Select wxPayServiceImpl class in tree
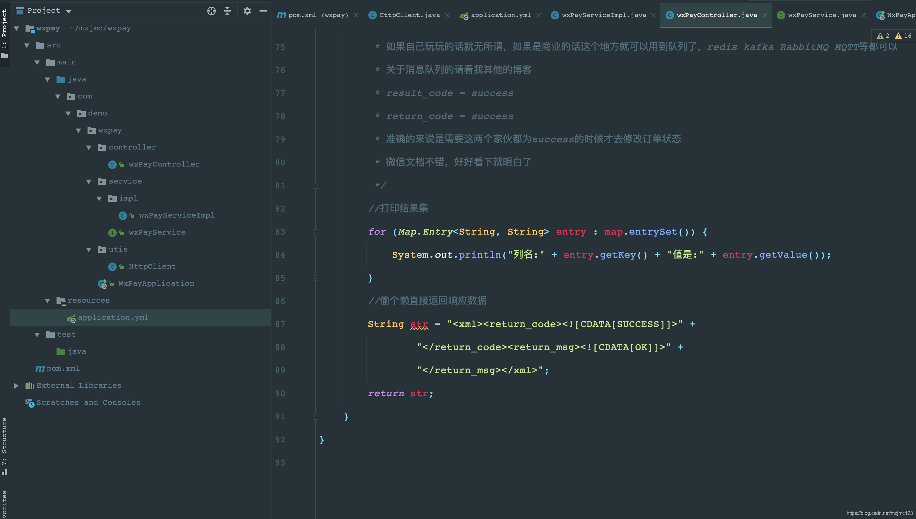 [x=177, y=215]
